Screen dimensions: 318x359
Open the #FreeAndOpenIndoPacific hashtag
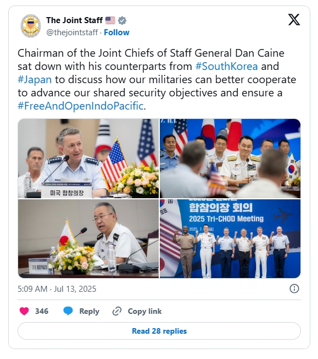coord(80,106)
